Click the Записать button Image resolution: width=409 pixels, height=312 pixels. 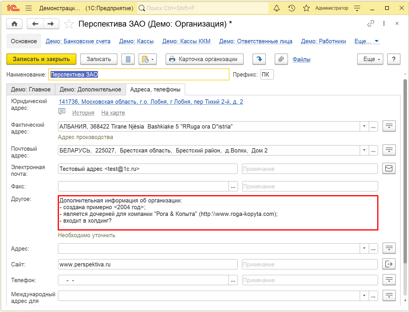click(99, 59)
